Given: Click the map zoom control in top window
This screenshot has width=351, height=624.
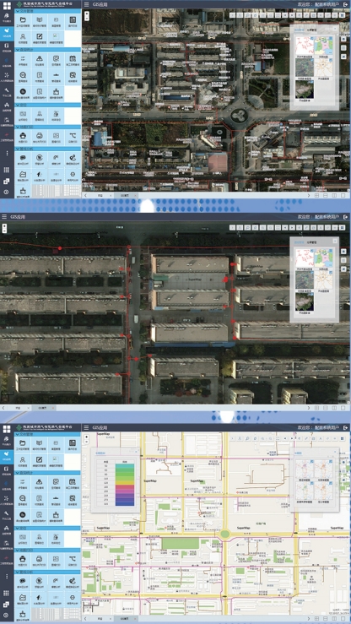Looking at the screenshot, I should (x=87, y=15).
